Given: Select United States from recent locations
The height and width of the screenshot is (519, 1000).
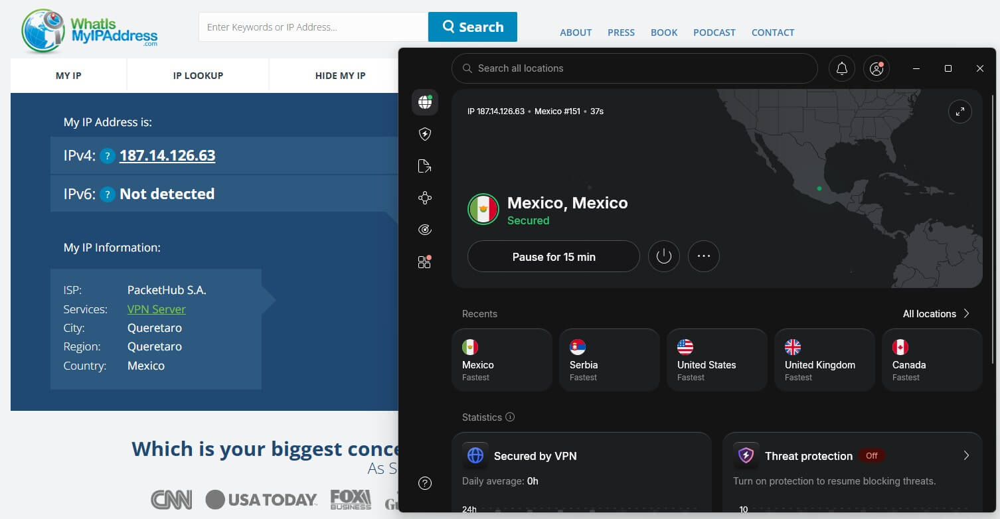Looking at the screenshot, I should 717,360.
